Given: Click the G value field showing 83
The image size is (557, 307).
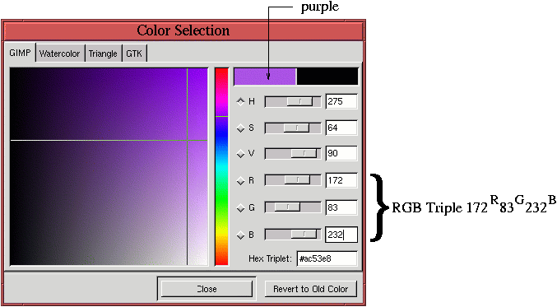Looking at the screenshot, I should tap(341, 207).
